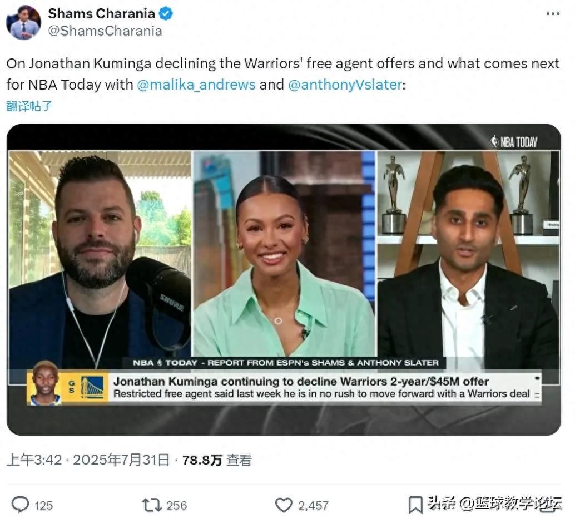Click the post timestamp 上午3:42 · 2025年7月31日

tap(88, 460)
